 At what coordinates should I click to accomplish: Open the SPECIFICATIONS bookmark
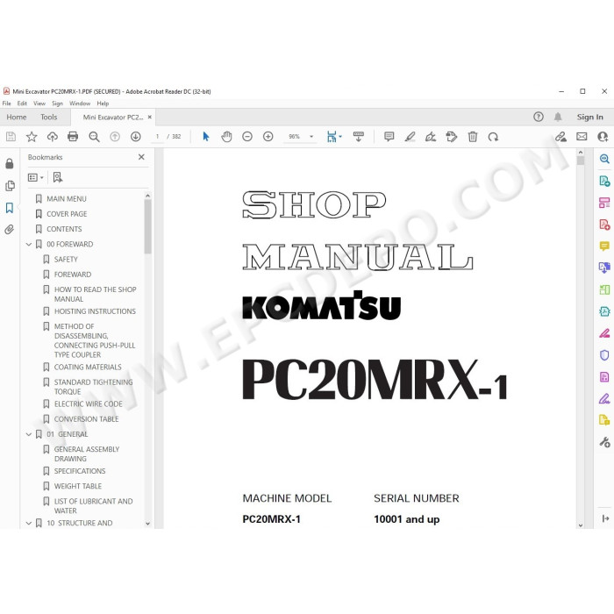tap(80, 471)
